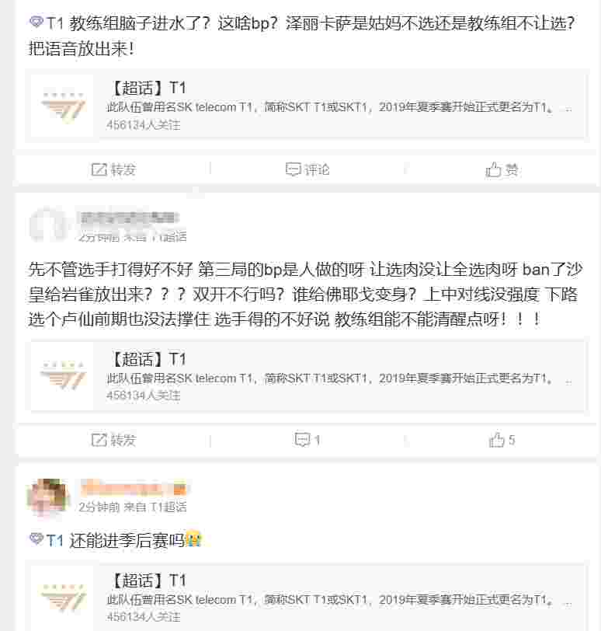Click the "T1超话" source link under the third username

coord(168,507)
